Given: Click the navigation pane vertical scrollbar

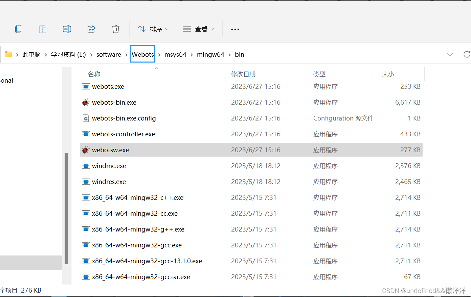Looking at the screenshot, I should 66,208.
